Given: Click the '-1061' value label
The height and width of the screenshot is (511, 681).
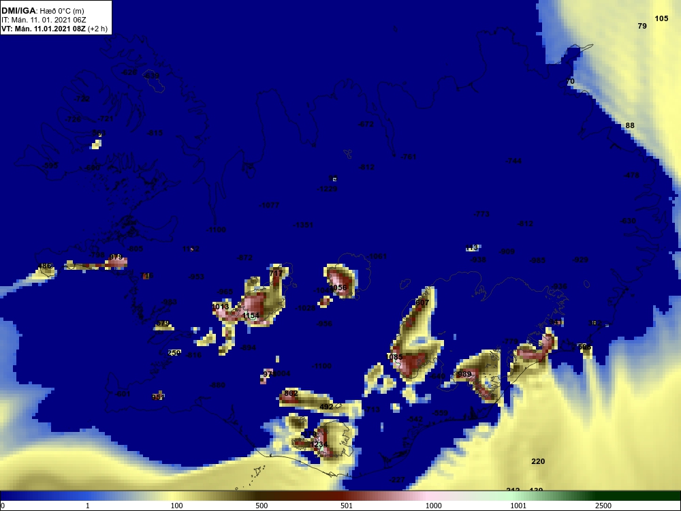Looking at the screenshot, I should click(376, 256).
